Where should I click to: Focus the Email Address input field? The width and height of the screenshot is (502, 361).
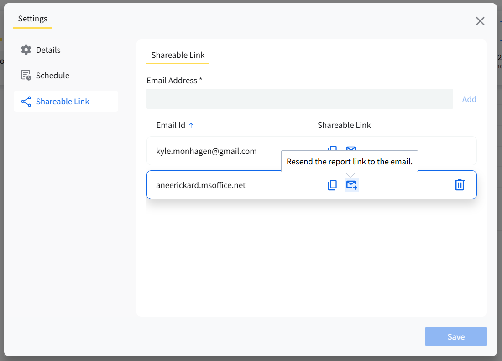point(299,99)
